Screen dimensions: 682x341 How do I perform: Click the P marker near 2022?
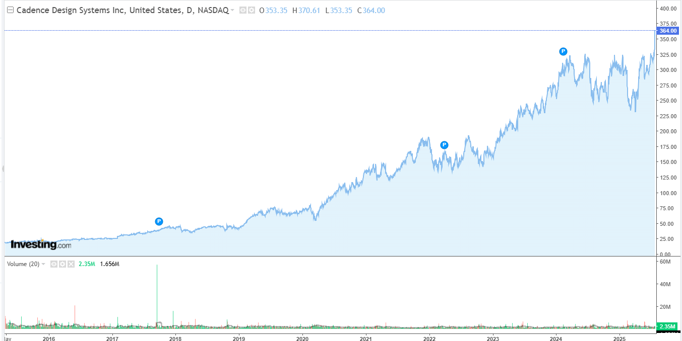(x=444, y=145)
